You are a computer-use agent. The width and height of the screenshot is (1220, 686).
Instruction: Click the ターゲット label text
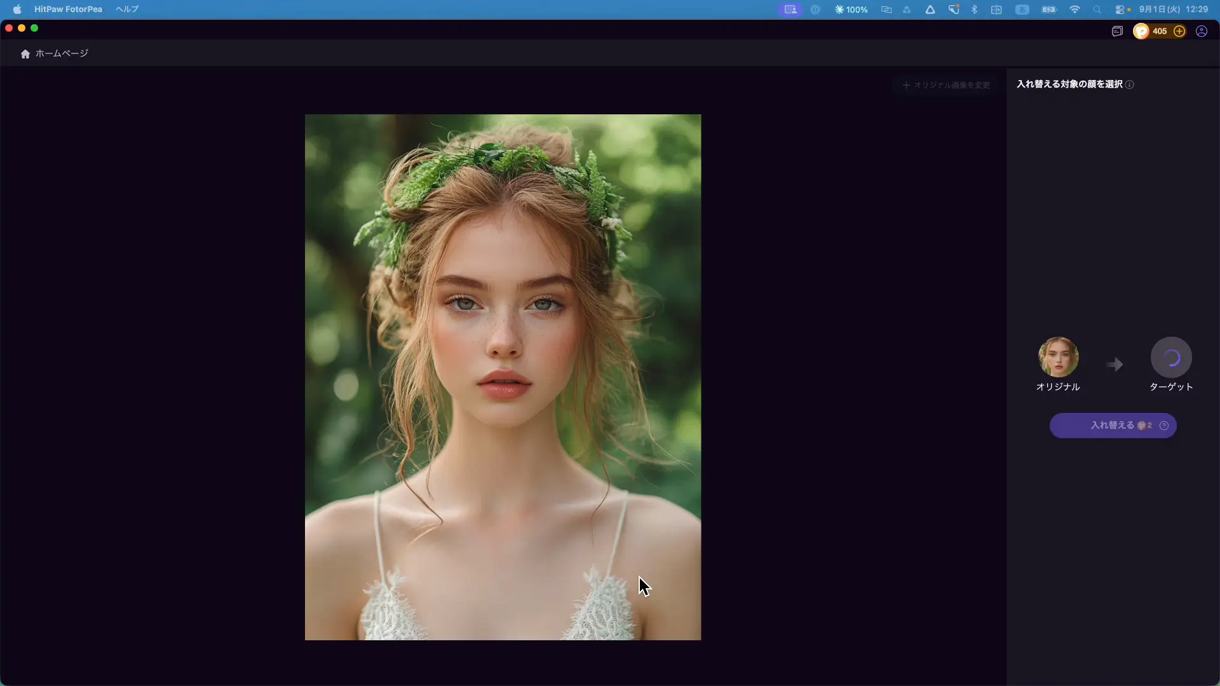pos(1171,387)
